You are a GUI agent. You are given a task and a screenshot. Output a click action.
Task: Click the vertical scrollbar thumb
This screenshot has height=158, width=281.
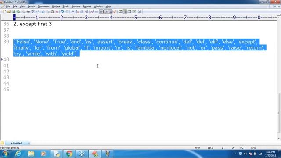(x=279, y=113)
